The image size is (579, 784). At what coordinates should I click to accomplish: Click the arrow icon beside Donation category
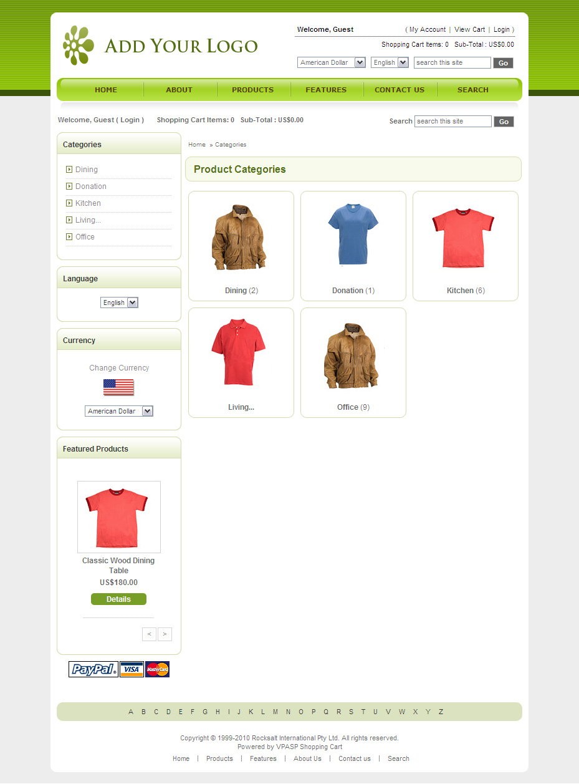point(69,186)
